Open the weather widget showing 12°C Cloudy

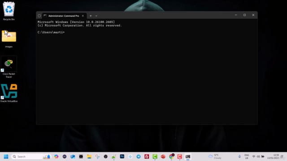pyautogui.click(x=215, y=157)
